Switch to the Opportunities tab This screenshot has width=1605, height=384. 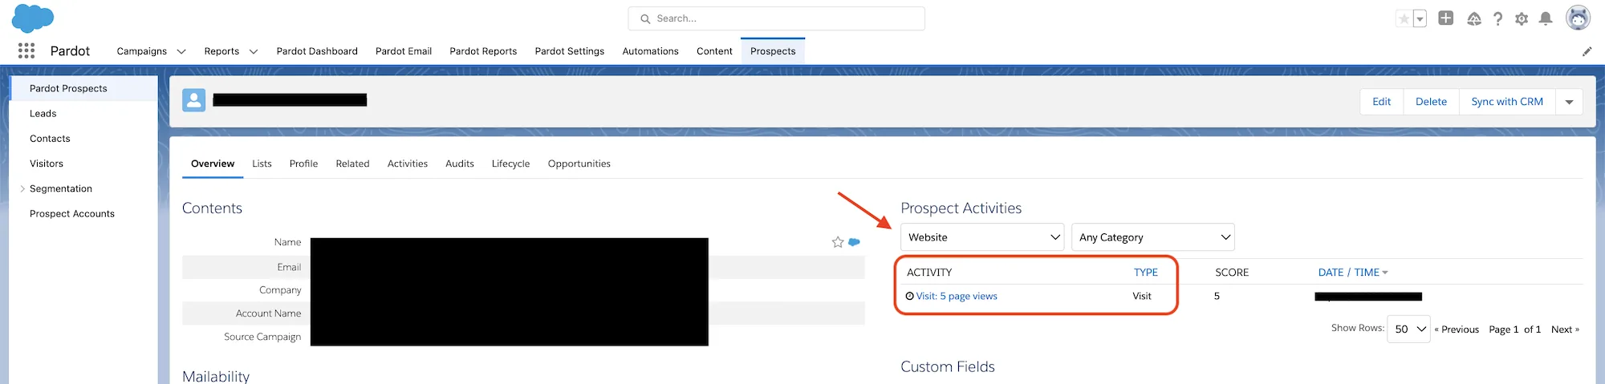click(579, 164)
